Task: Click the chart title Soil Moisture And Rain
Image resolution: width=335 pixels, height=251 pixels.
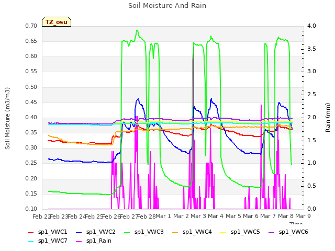Action: (x=167, y=6)
